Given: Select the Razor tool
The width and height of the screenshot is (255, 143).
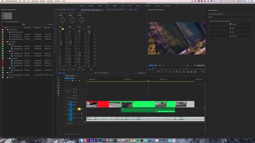Looking at the screenshot, I should click(x=58, y=85).
